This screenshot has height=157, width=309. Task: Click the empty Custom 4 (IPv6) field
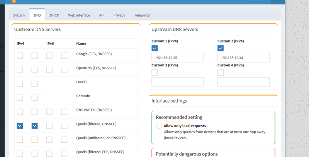(243, 82)
